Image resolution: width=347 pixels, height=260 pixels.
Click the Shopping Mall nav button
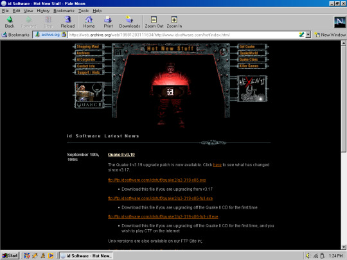tap(89, 46)
